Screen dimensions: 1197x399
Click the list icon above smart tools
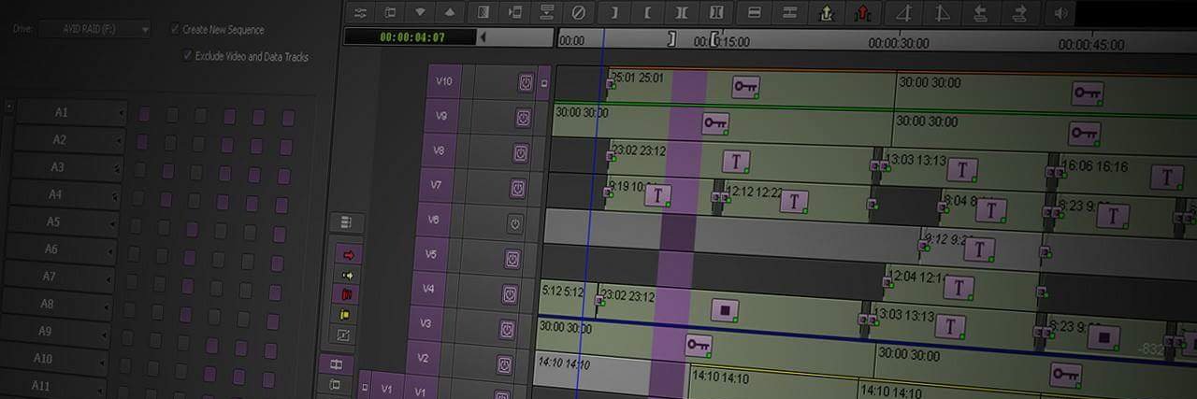347,222
